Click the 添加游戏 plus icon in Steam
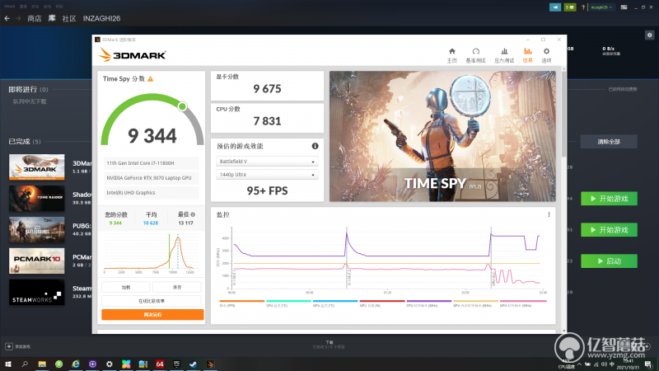Viewport: 659px width, 371px height. coord(9,346)
